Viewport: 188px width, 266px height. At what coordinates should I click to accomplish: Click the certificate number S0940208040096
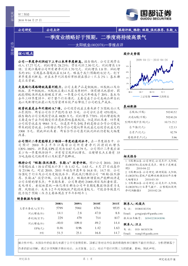pos(155,218)
